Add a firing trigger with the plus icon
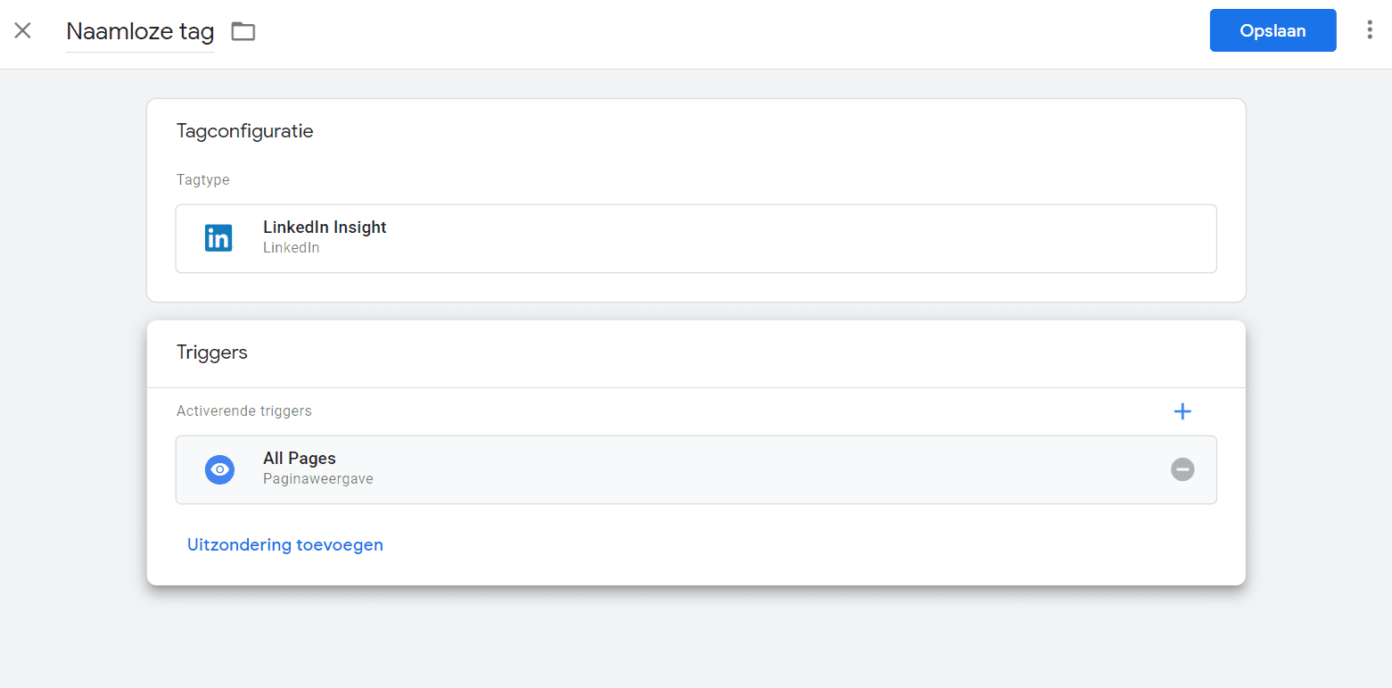 [x=1182, y=411]
